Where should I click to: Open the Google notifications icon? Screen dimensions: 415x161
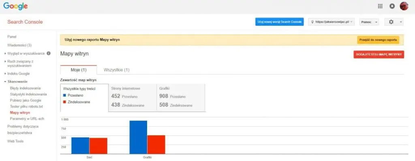coord(392,6)
